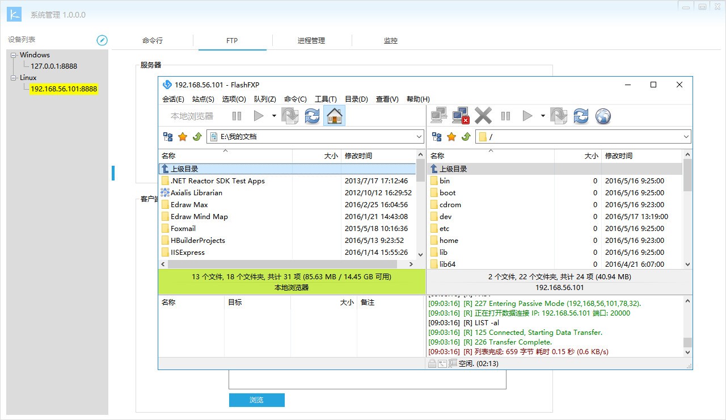
Task: Click the local file list scroll-down arrow
Action: [x=420, y=255]
